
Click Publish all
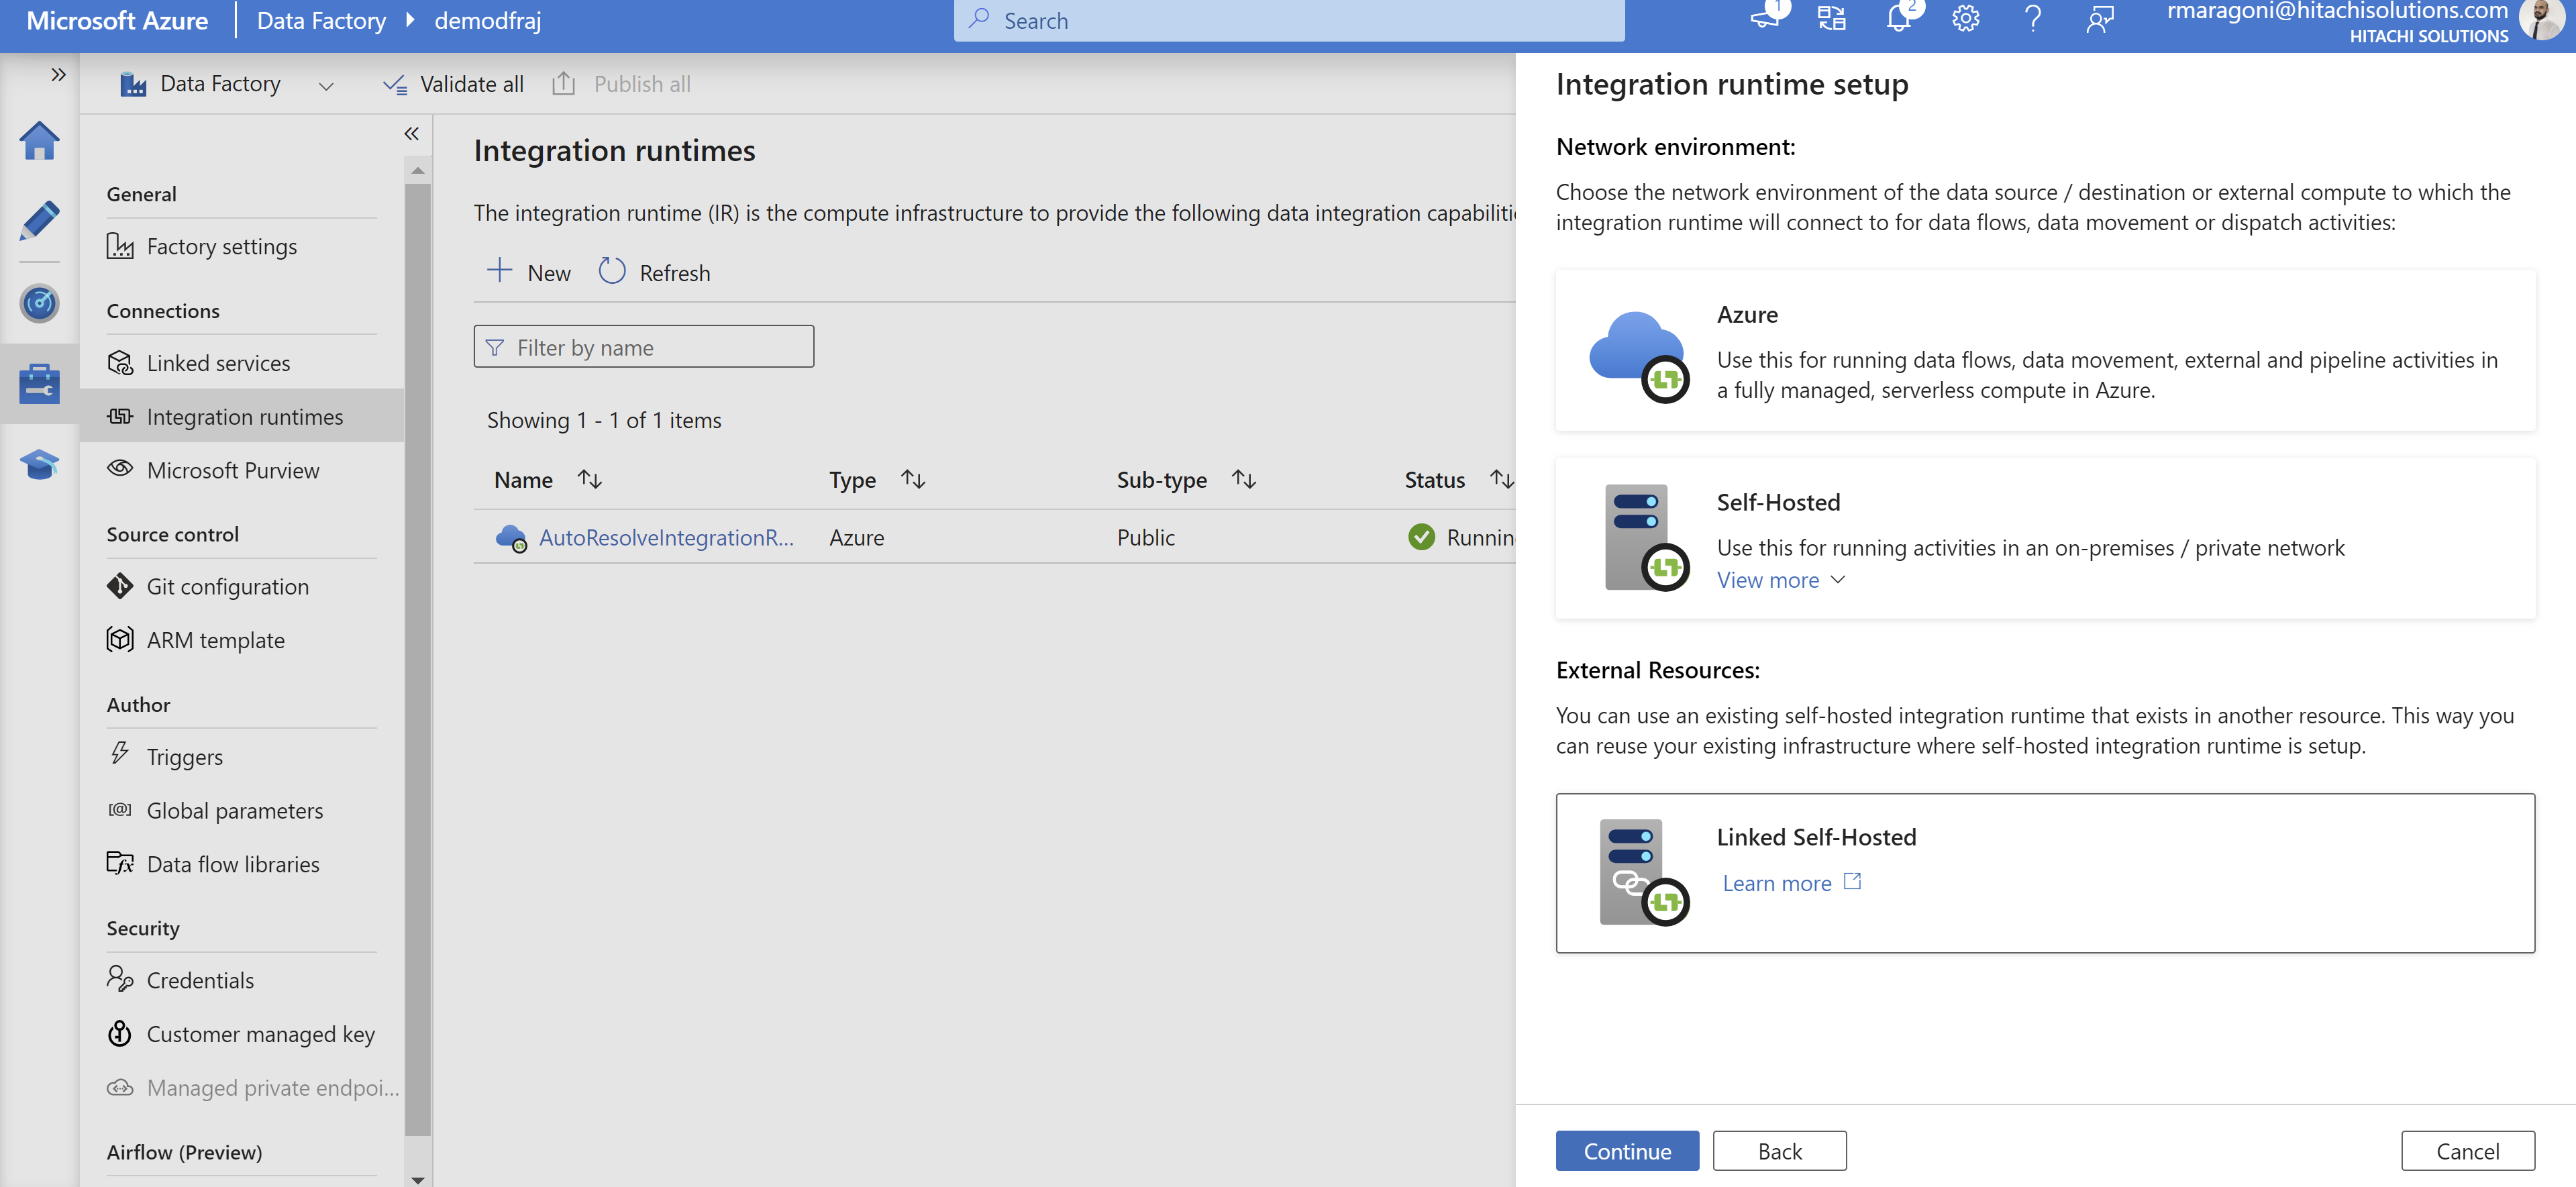pos(621,84)
